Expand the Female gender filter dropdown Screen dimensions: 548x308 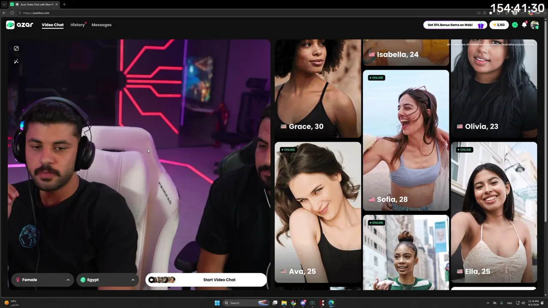coord(42,280)
